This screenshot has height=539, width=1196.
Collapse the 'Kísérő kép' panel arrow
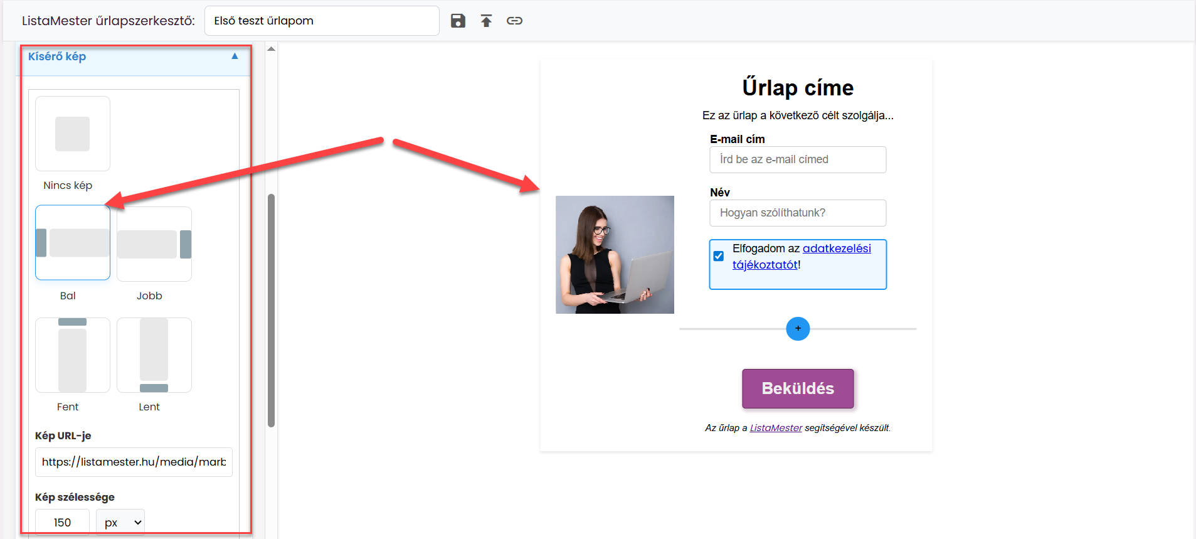(235, 56)
